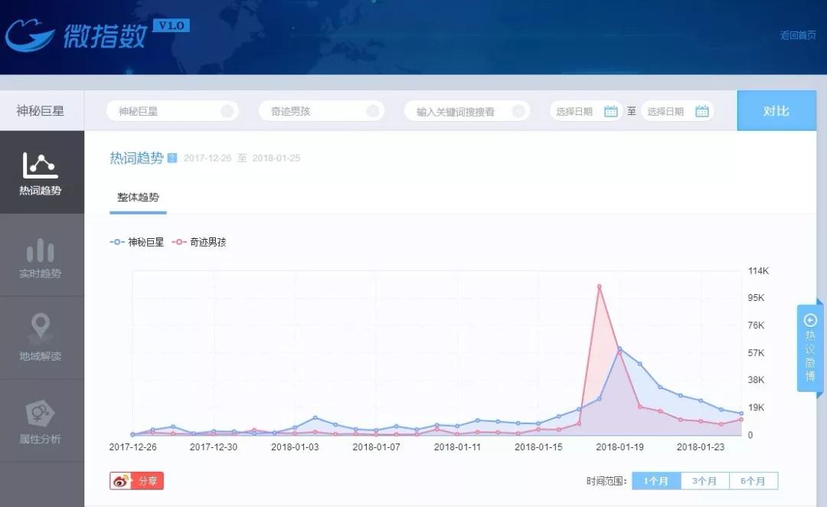Image resolution: width=827 pixels, height=507 pixels.
Task: Click the help question mark beside 热词趋势
Action: [x=172, y=159]
